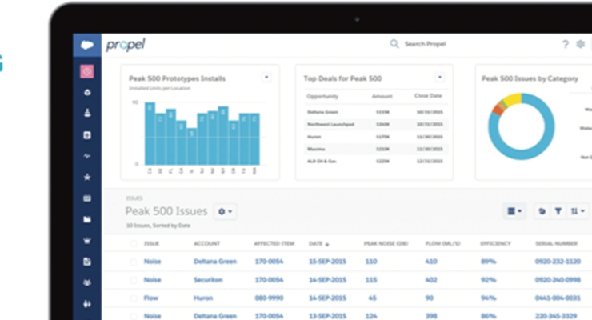592x320 pixels.
Task: Click the PEAK NOISE (DB) column header
Action: click(386, 244)
